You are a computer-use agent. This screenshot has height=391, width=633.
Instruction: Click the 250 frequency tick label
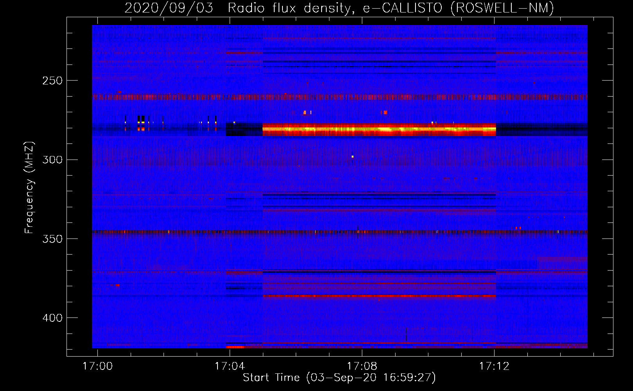click(52, 81)
